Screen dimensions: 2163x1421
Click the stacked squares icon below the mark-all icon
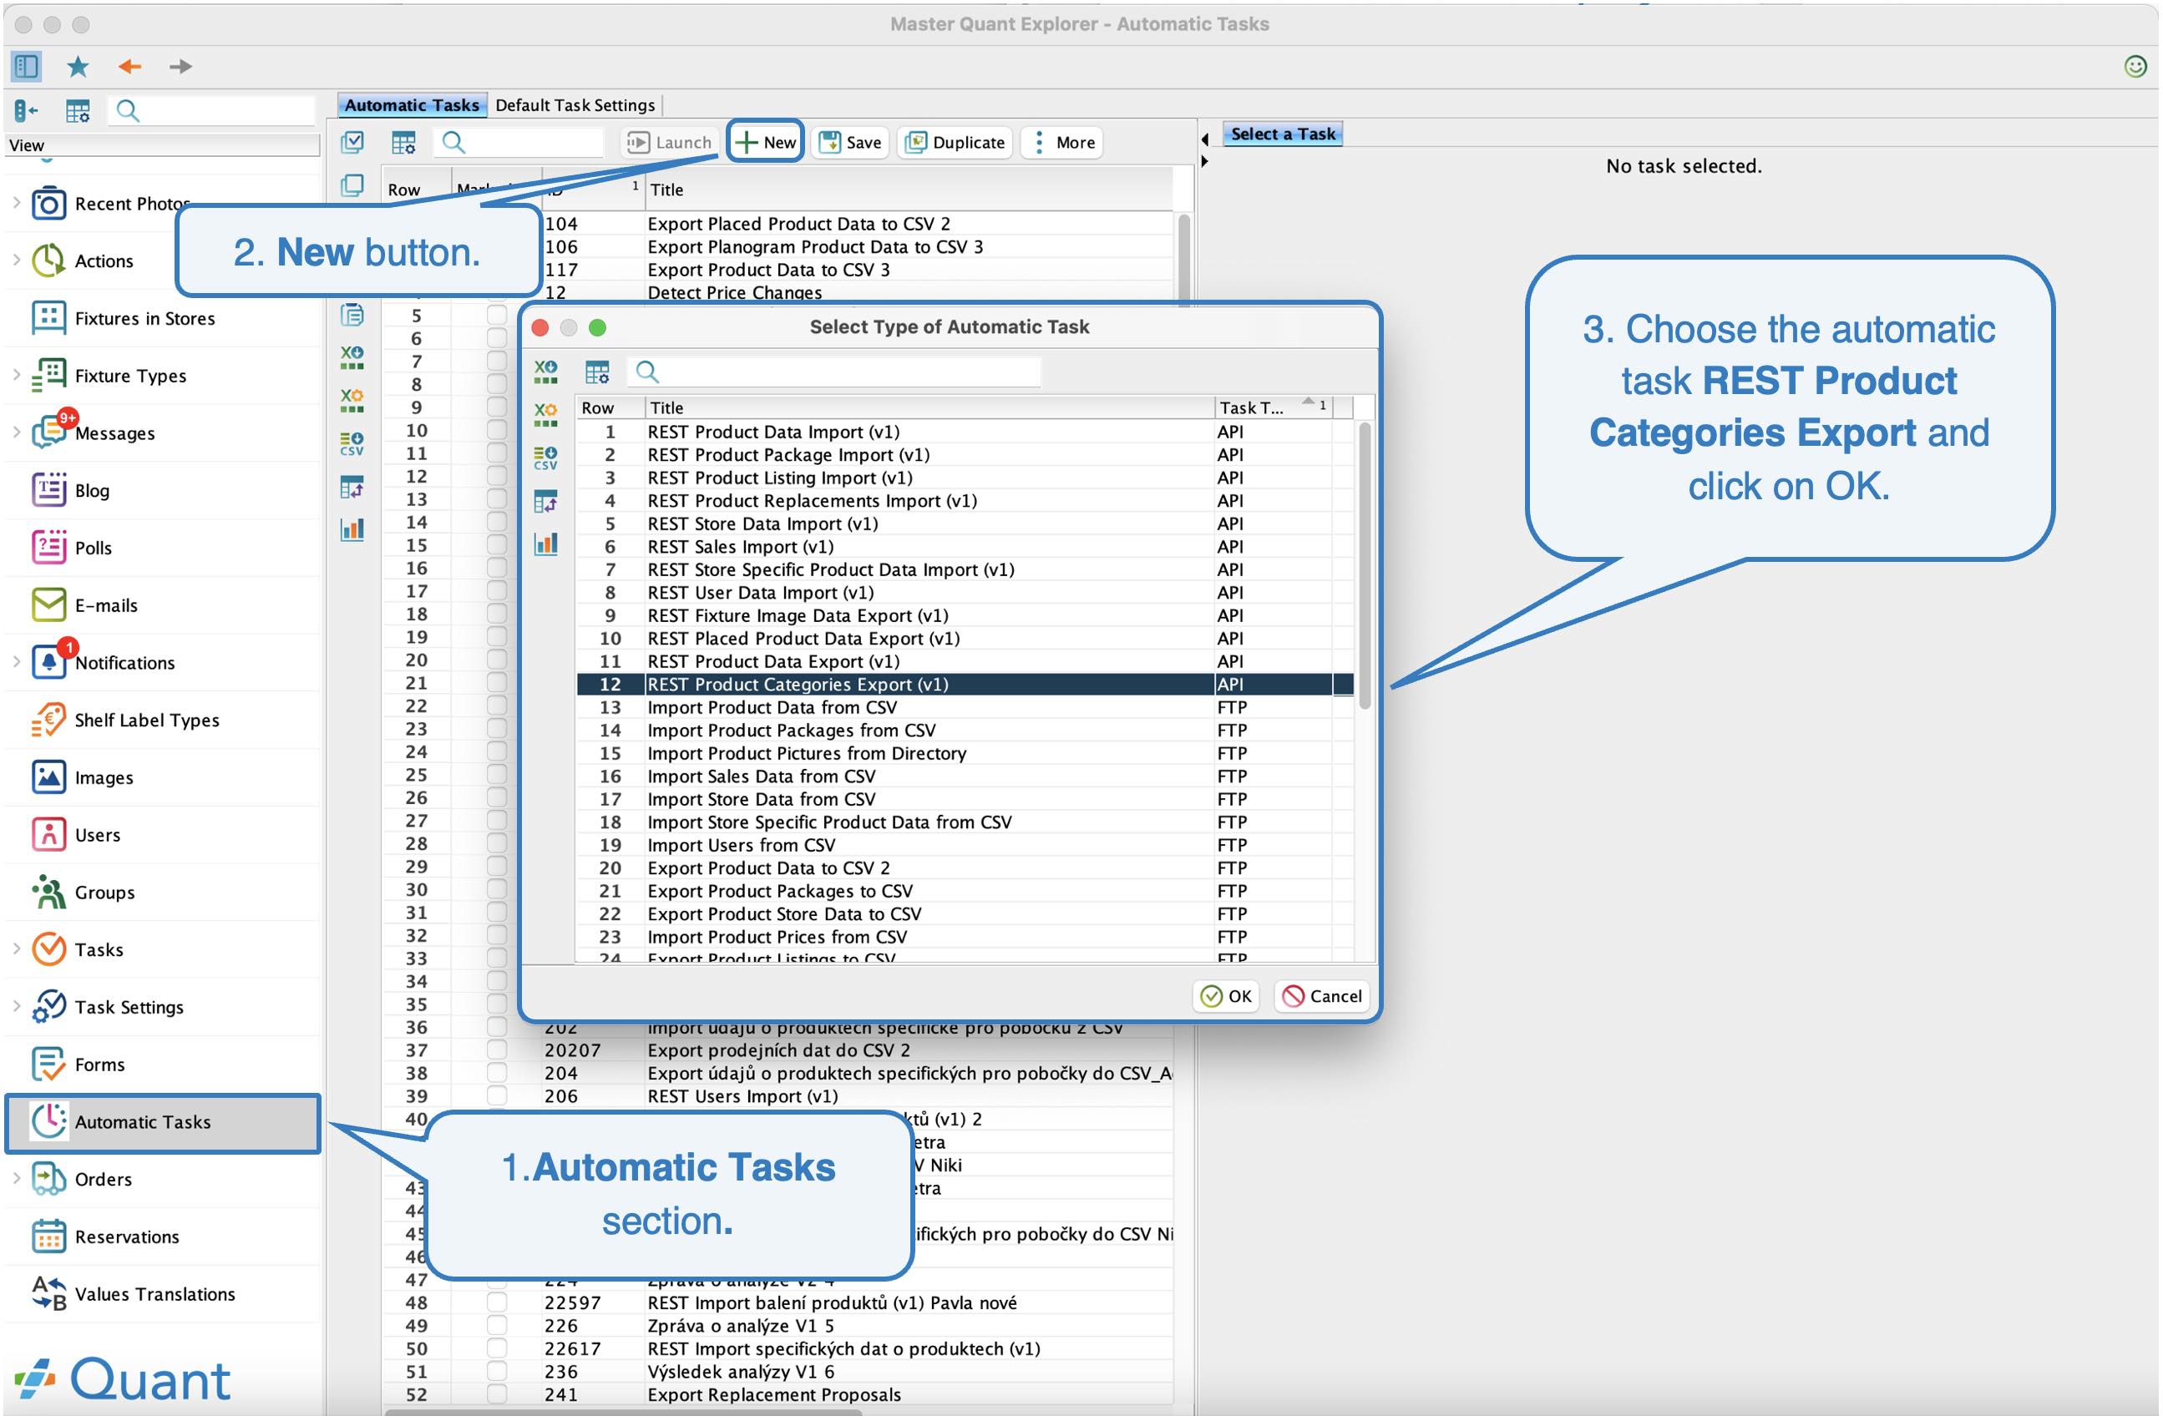352,186
